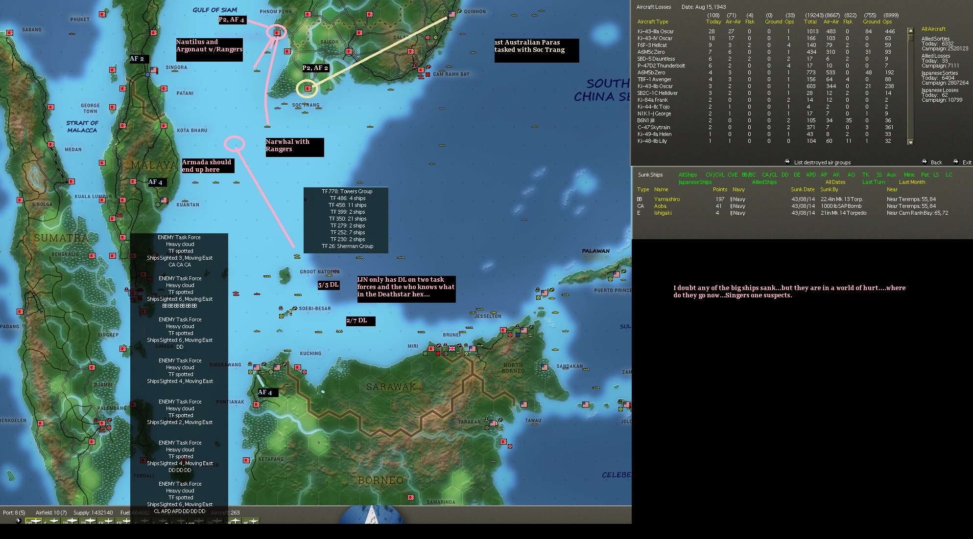Click the US flag base at Tawau
Viewport: 973px width, 539px height.
(x=524, y=404)
